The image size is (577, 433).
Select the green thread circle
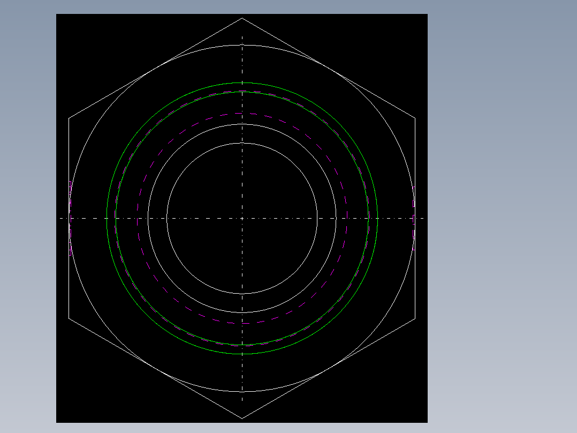(x=242, y=82)
